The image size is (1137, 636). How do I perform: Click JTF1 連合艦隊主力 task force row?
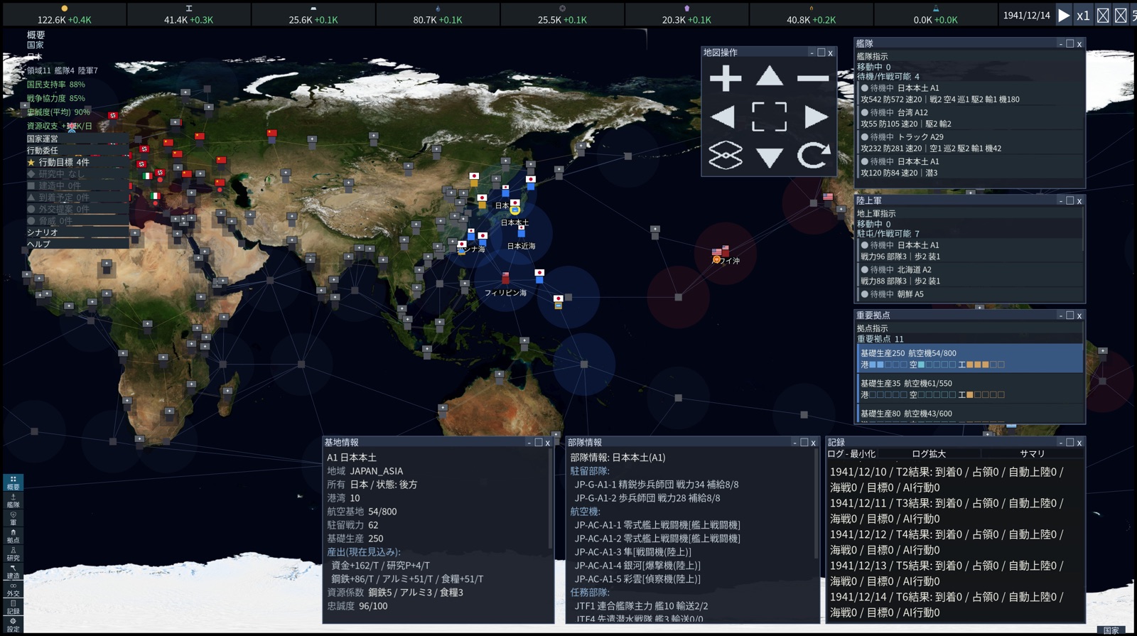[x=641, y=606]
